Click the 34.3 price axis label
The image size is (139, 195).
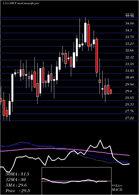[x=128, y=30]
